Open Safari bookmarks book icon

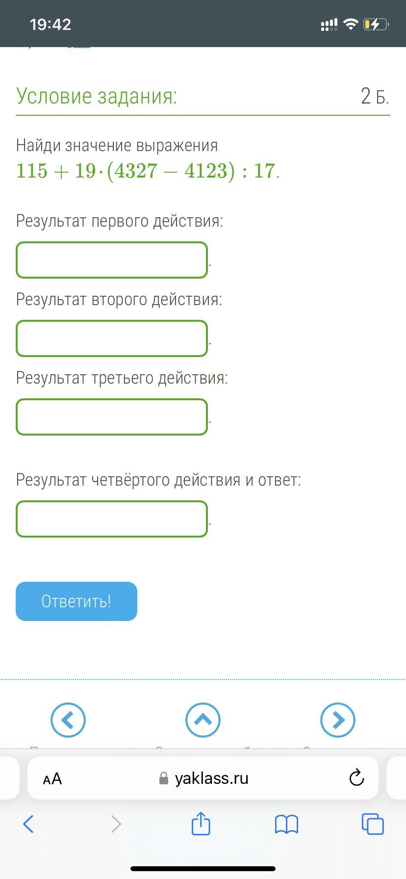coord(286,824)
